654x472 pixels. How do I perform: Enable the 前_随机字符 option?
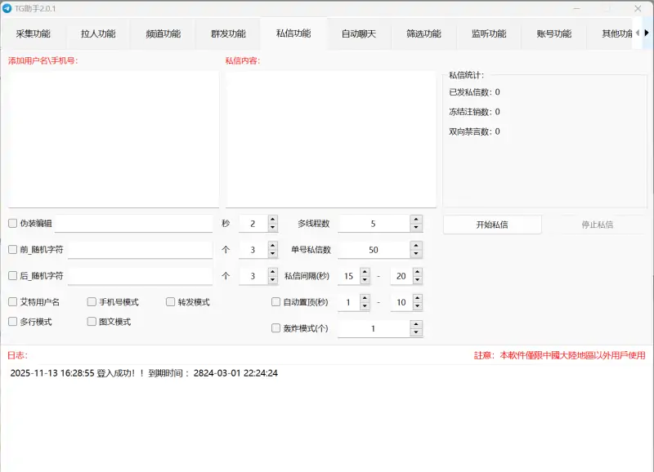tap(12, 249)
